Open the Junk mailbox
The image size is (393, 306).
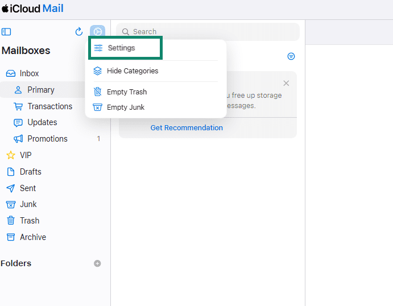pyautogui.click(x=28, y=204)
